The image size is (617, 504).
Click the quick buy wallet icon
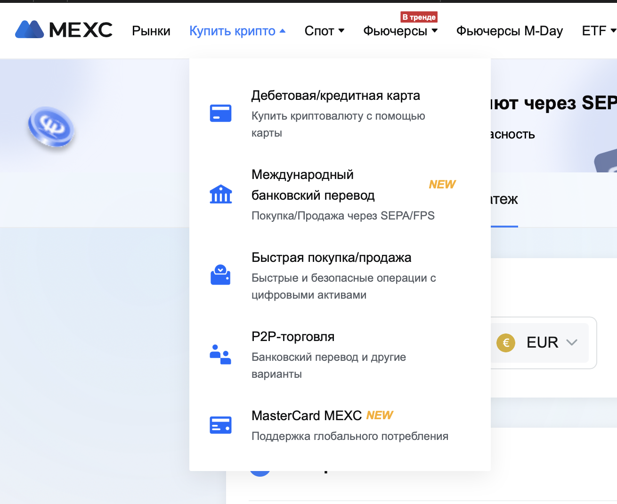tap(220, 275)
